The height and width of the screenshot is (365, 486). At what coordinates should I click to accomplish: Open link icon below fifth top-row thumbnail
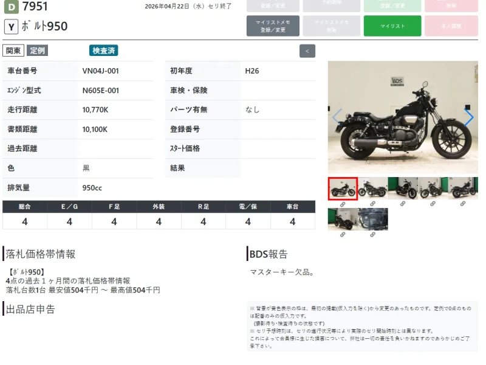463,204
